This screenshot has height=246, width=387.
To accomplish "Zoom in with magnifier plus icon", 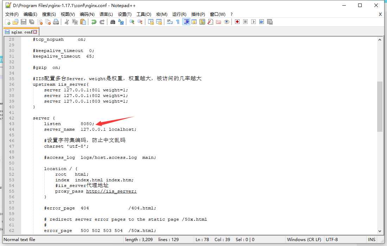I will pyautogui.click(x=132, y=22).
